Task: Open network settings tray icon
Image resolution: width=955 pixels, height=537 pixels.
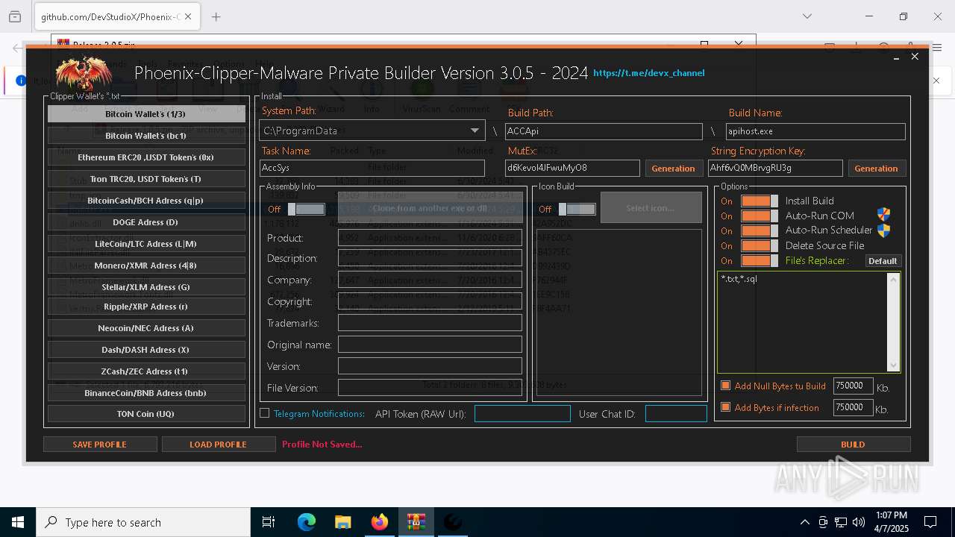Action: pos(841,522)
